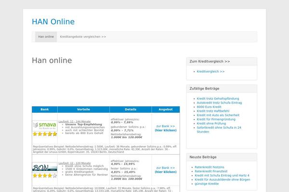
Task: Open Kredit trotz Haftbefehl link
Action: point(213,111)
